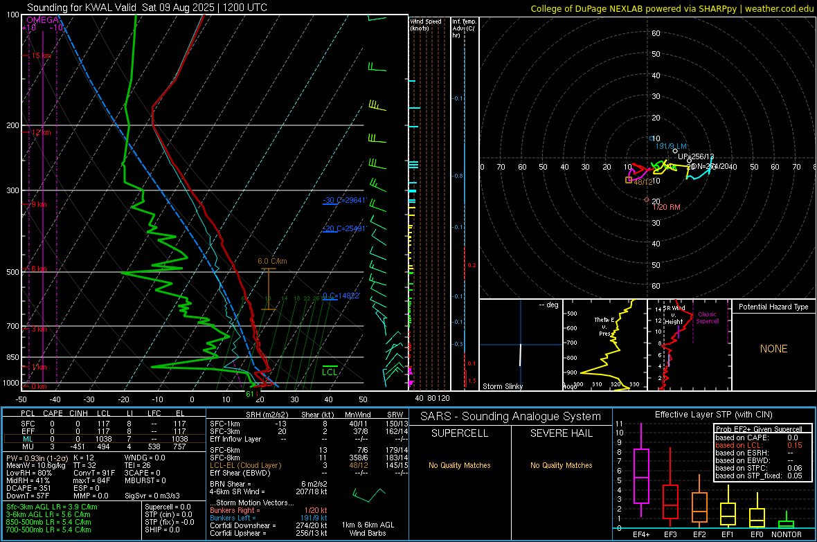This screenshot has height=542, width=817.
Task: Click the Potential Hazard Type header
Action: point(773,307)
